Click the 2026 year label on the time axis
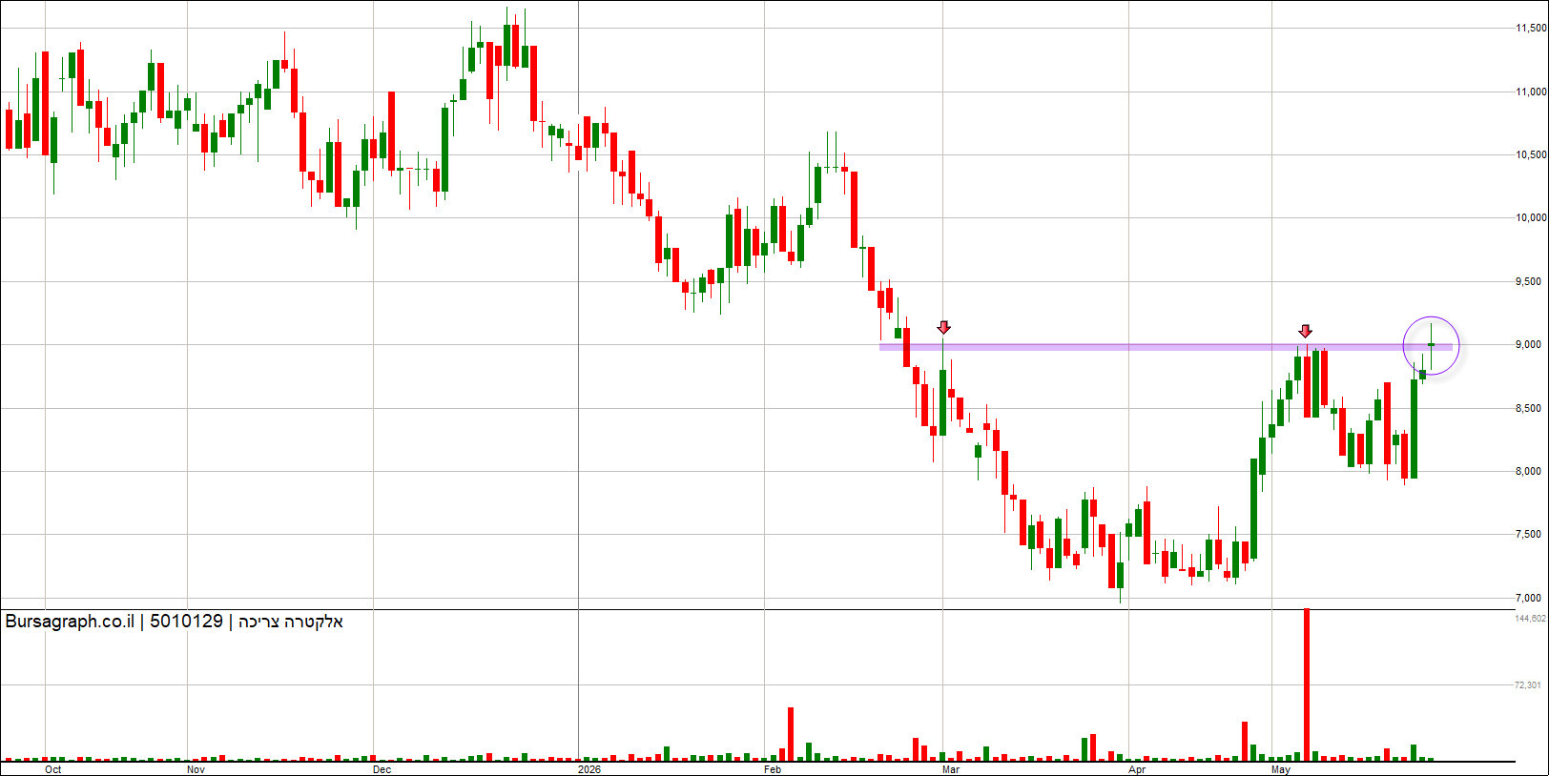1549x776 pixels. click(589, 769)
